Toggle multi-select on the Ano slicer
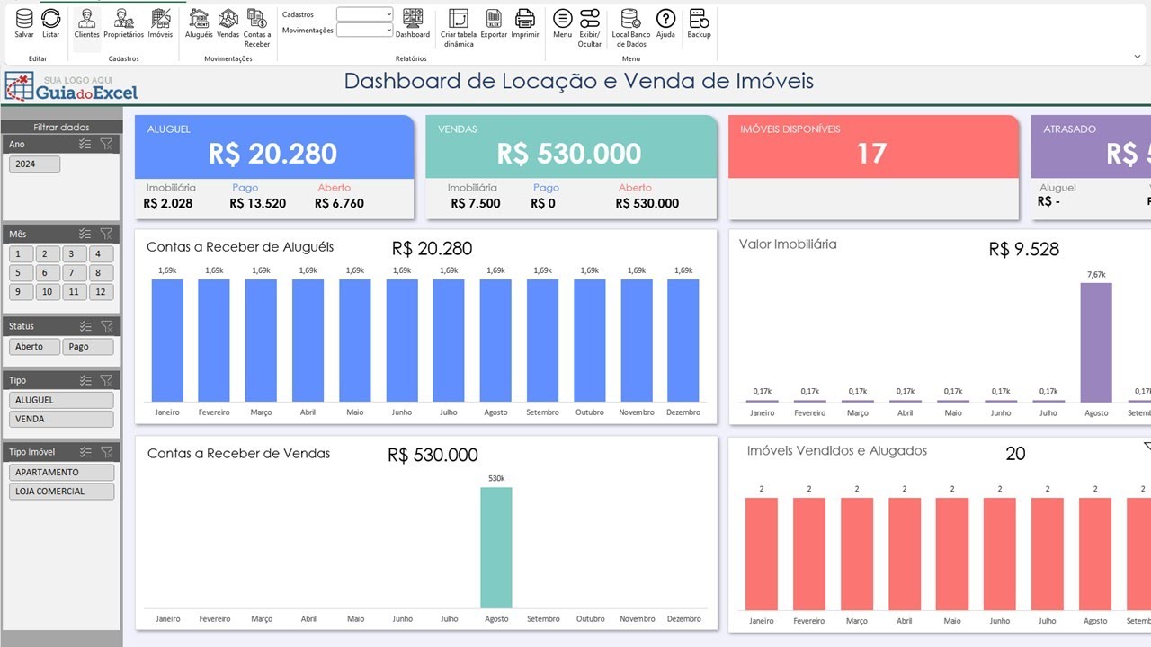The height and width of the screenshot is (647, 1151). tap(85, 144)
